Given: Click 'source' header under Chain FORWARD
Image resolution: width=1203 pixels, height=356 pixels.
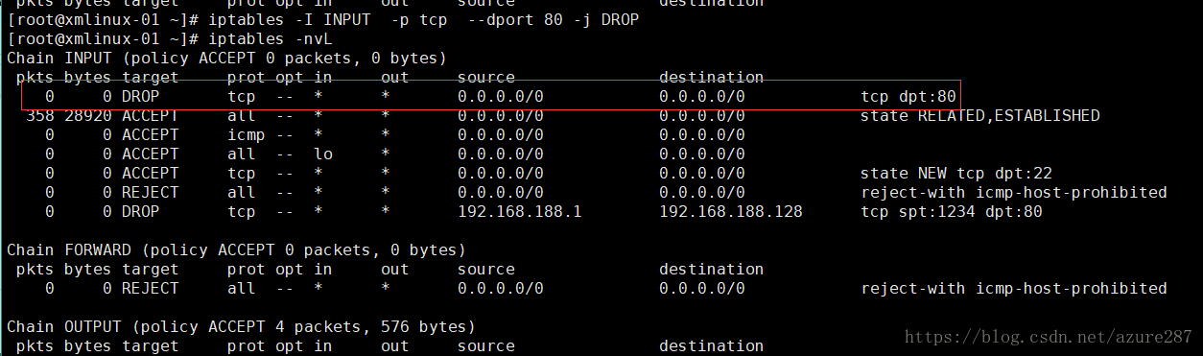Looking at the screenshot, I should 486,270.
